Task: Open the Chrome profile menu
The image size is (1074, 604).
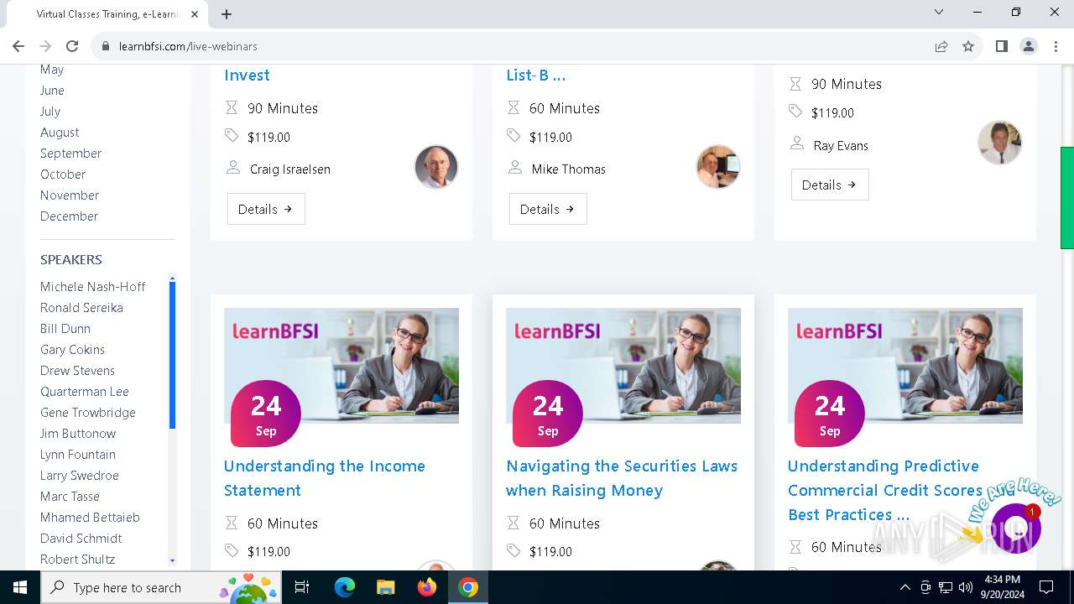Action: [1028, 47]
